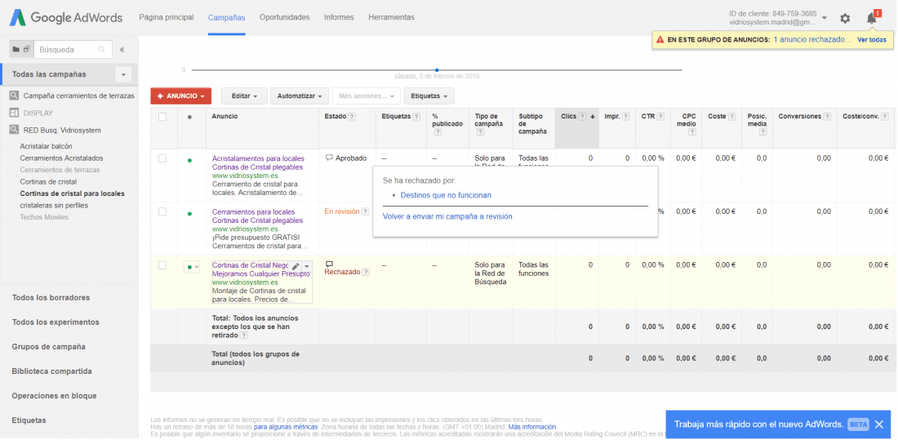Click the green status dot of Cerramientos para locales ad
This screenshot has height=440, width=898.
coord(189,214)
